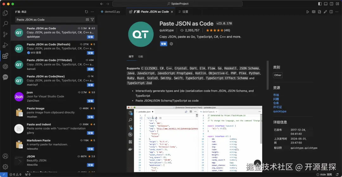The height and width of the screenshot is (177, 342).
Task: Click the quicktype QT extension logo
Action: (141, 34)
